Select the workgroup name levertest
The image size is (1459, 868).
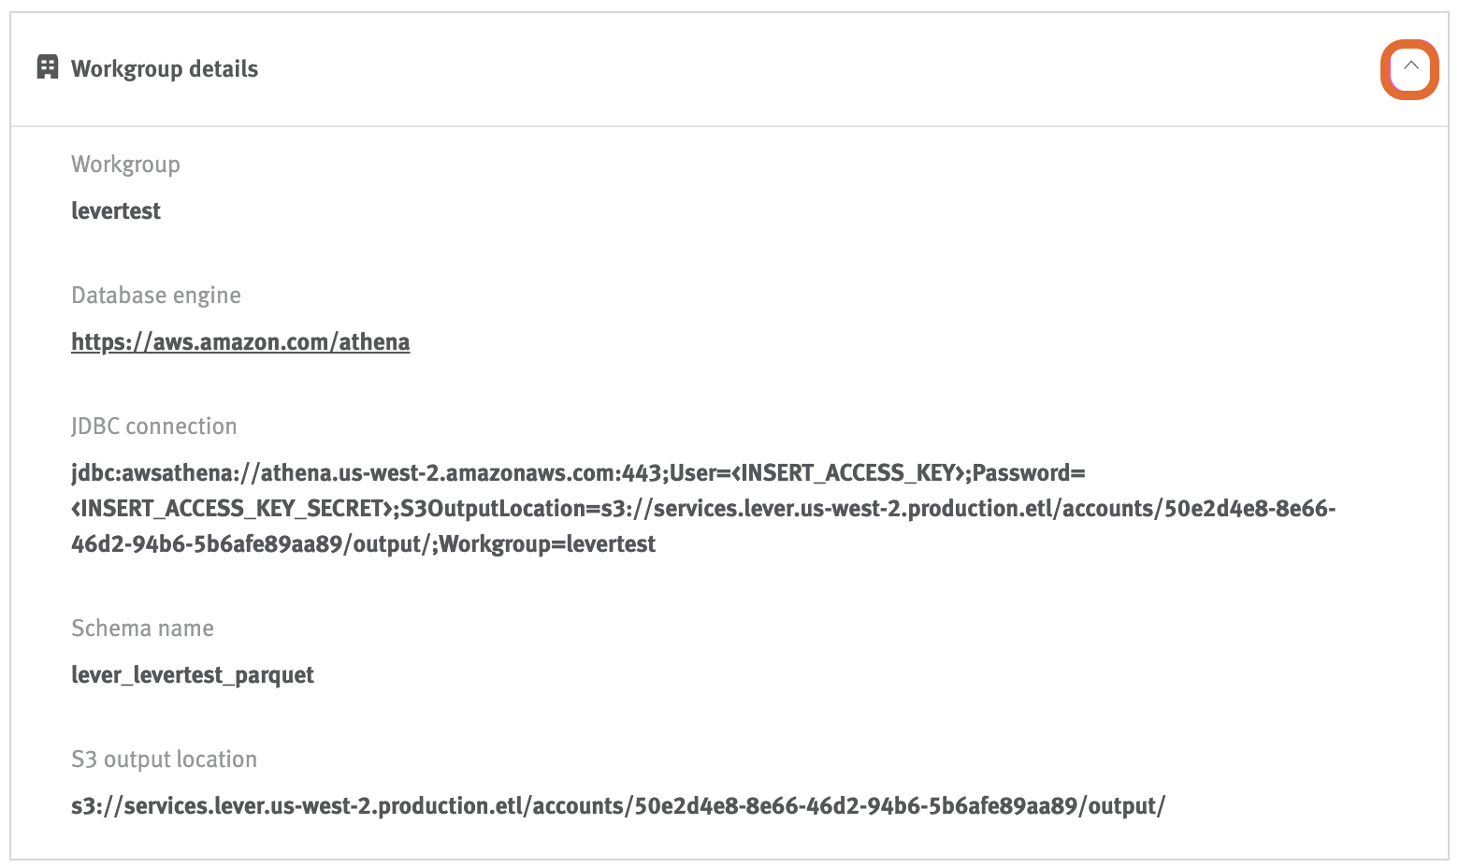tap(115, 210)
